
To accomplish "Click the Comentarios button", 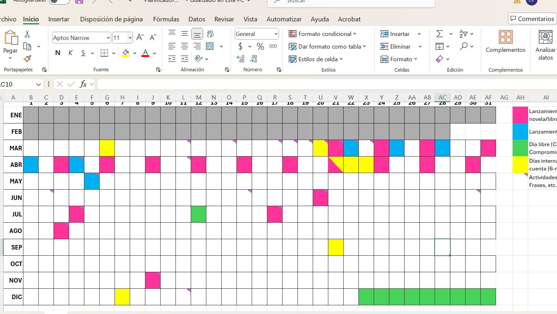I will [x=532, y=19].
